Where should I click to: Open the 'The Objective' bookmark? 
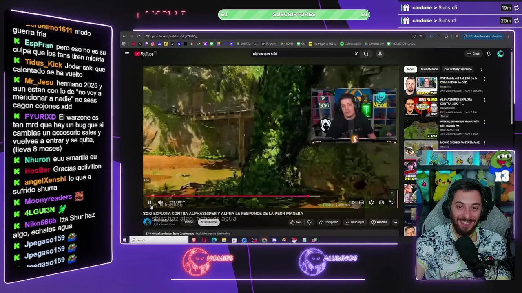(x=323, y=44)
